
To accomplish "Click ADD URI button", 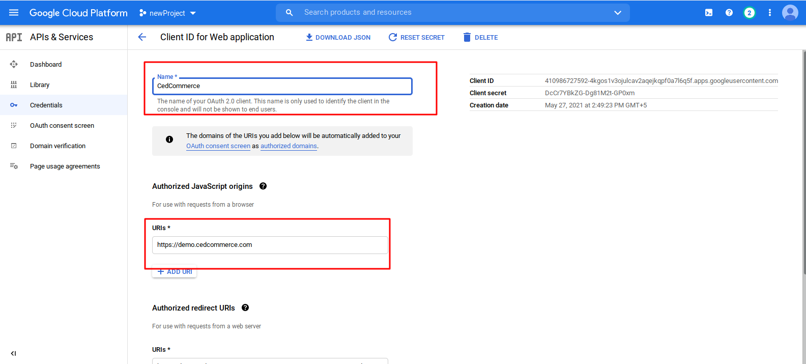I will pos(175,272).
